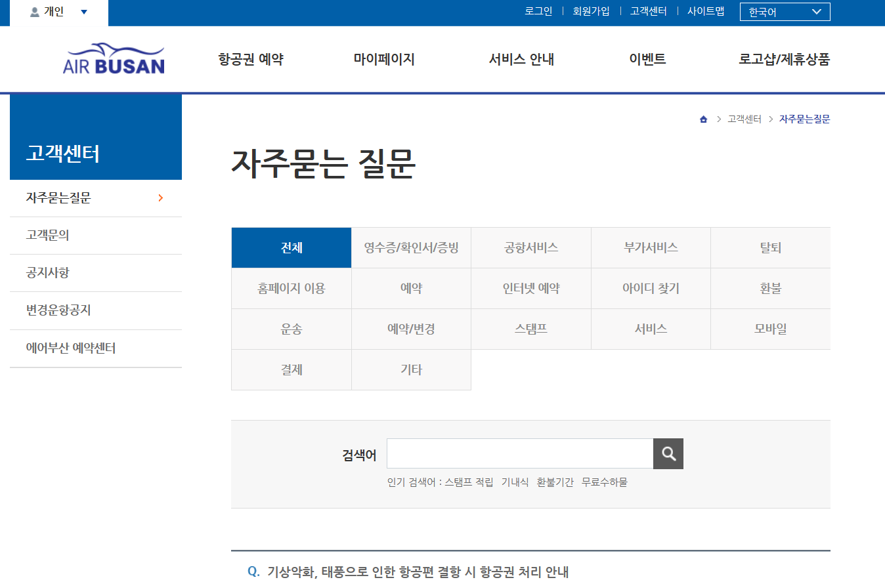Click the Air Busan logo

click(x=113, y=58)
